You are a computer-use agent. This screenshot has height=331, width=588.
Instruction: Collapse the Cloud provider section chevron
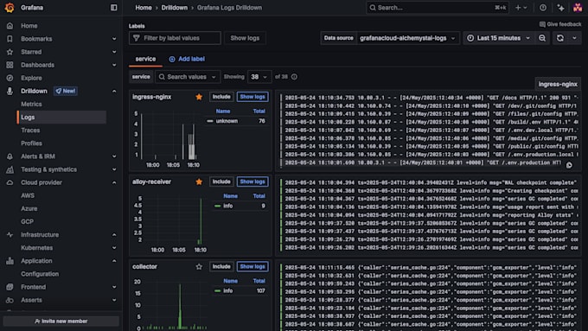click(114, 182)
